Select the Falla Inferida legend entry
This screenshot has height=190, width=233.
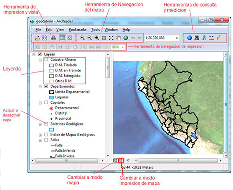[65, 151]
